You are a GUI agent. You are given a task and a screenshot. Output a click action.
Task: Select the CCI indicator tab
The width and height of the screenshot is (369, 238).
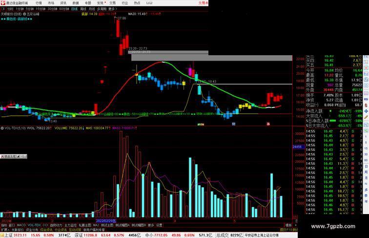point(45,225)
